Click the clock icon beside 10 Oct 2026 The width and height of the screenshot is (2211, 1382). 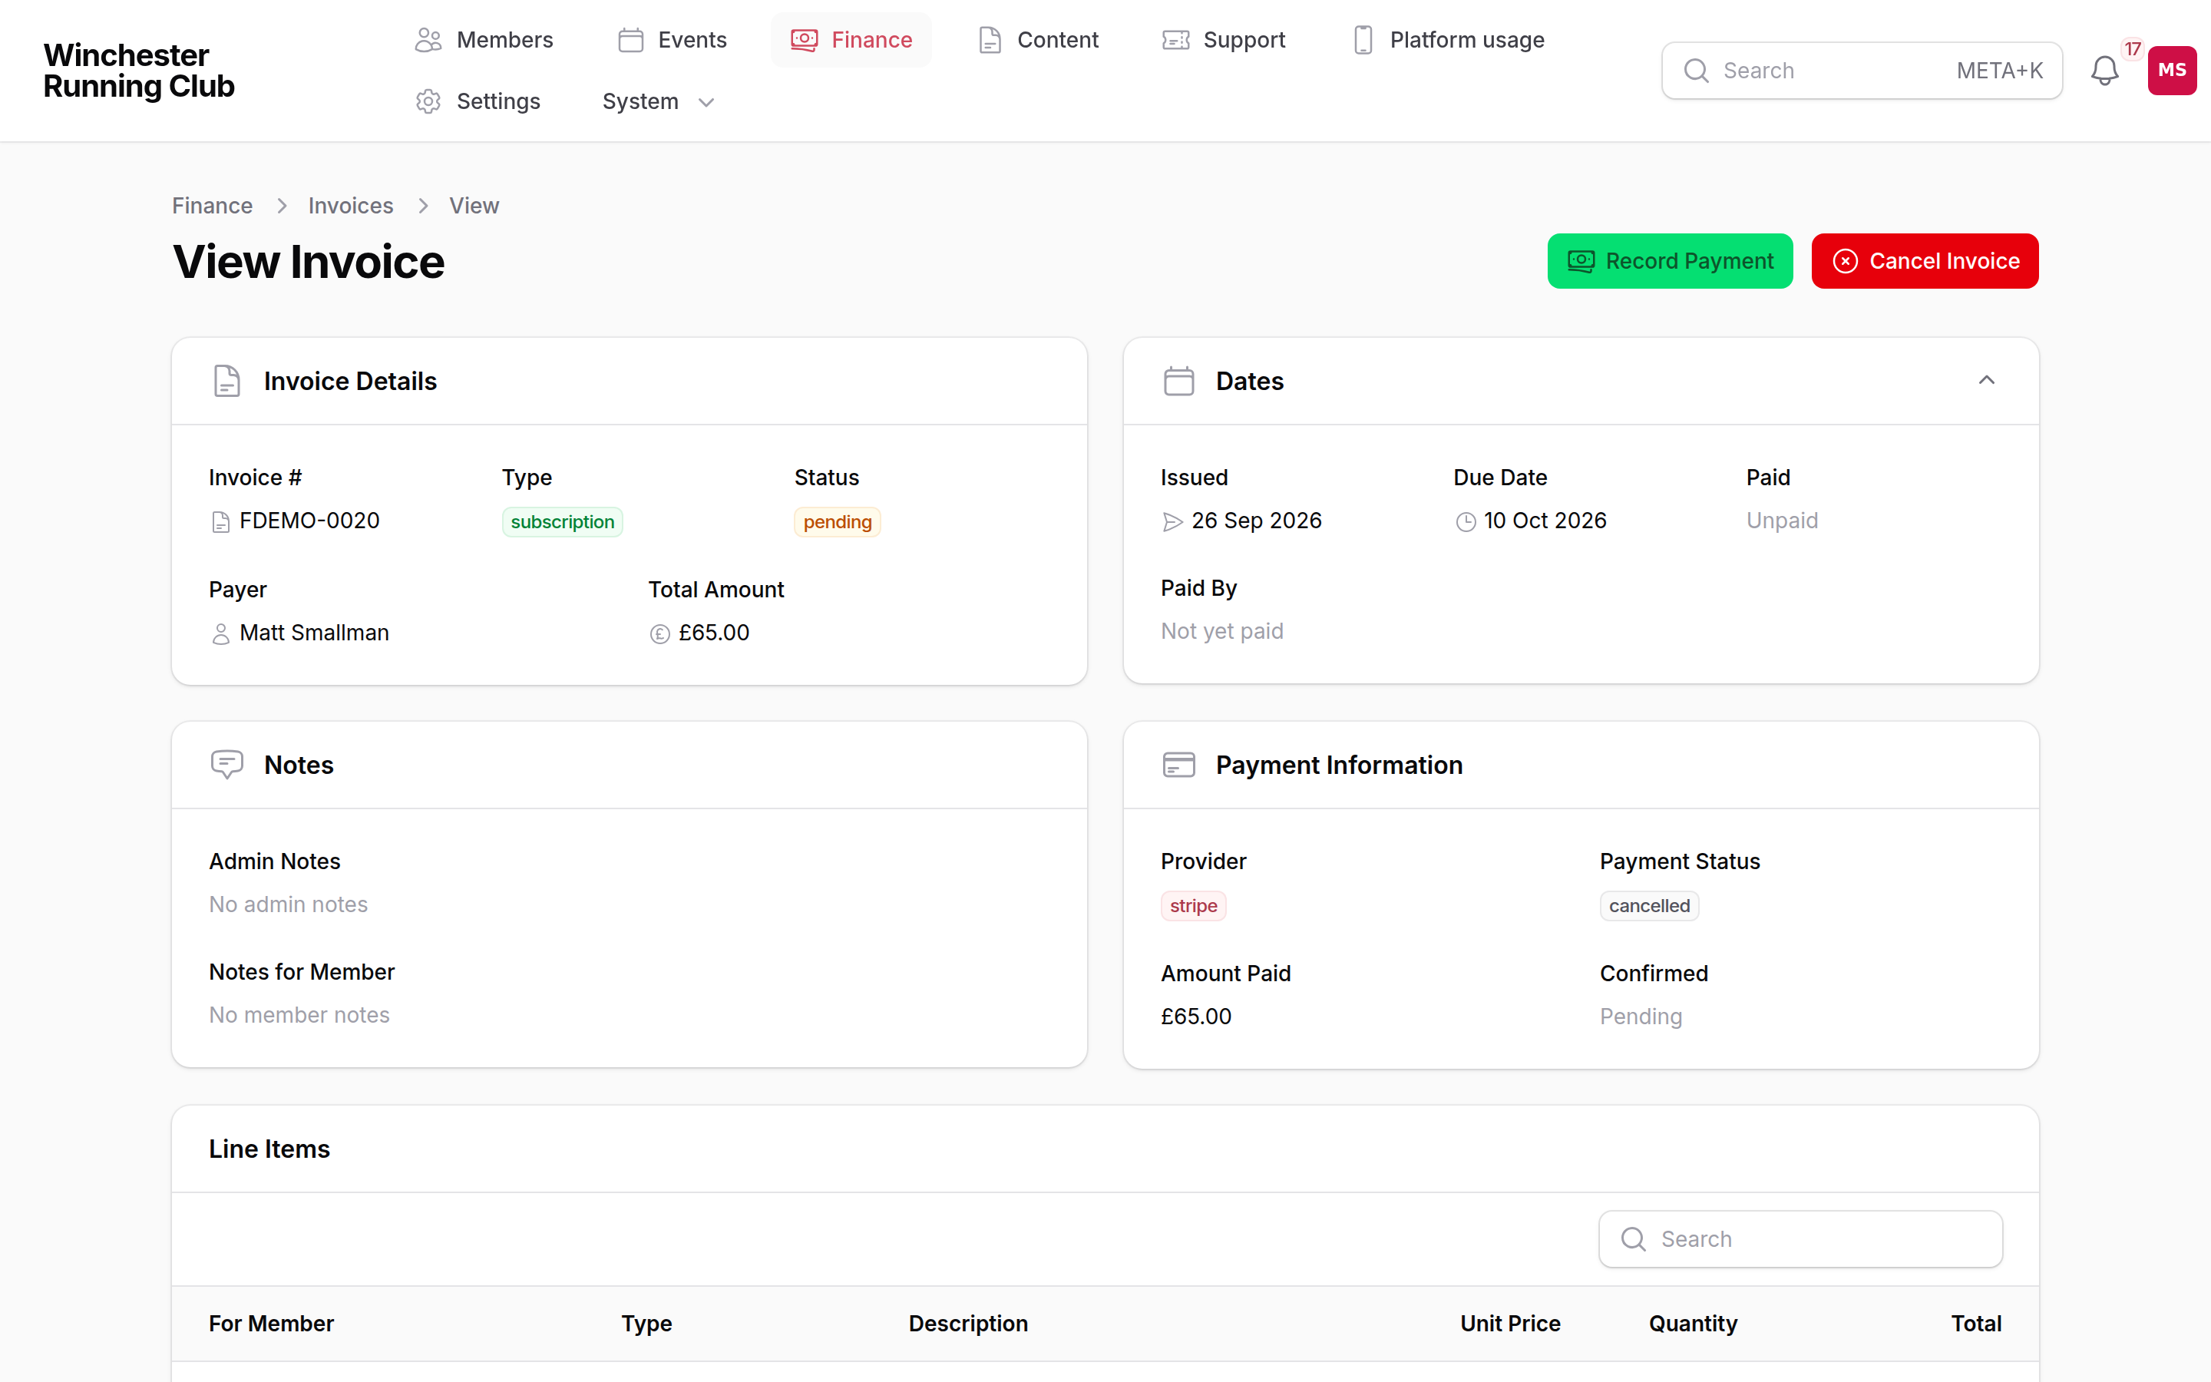point(1466,522)
